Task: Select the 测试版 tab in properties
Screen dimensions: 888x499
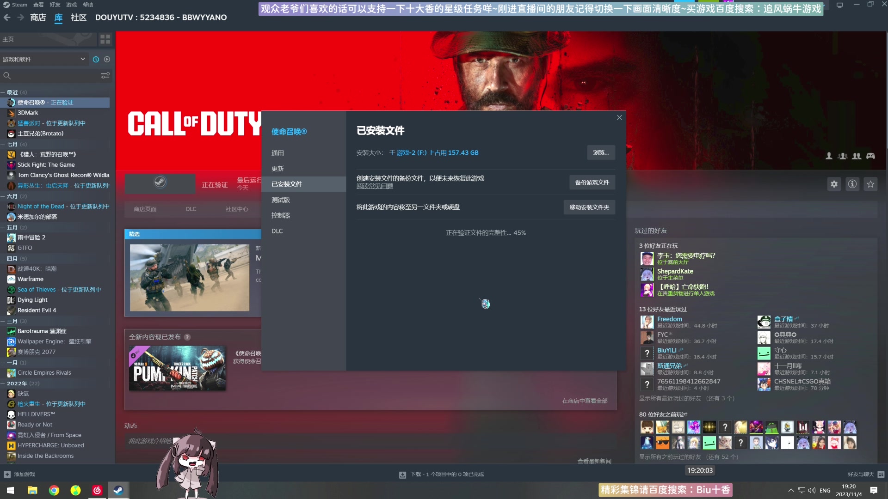Action: click(281, 200)
